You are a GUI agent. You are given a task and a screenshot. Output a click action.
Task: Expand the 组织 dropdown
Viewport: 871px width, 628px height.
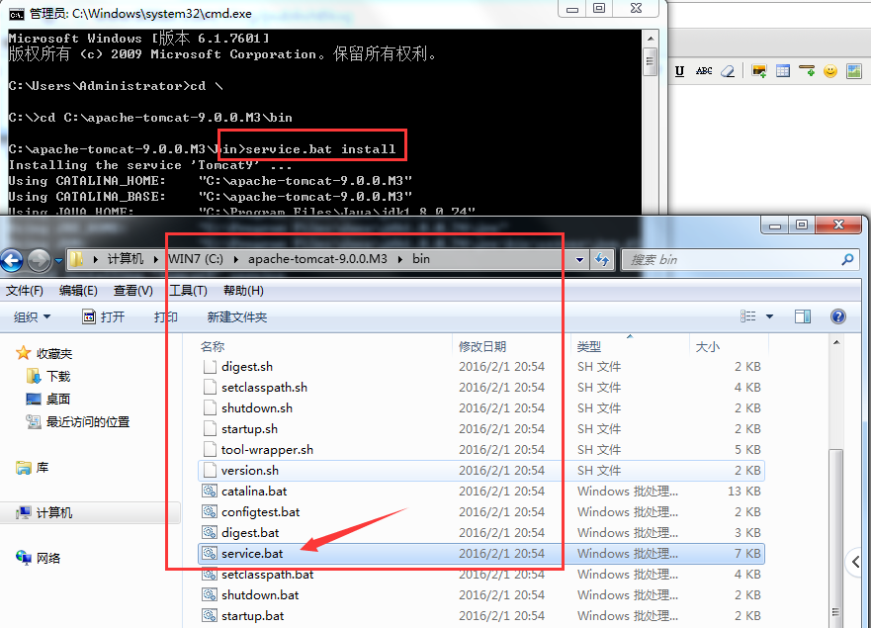click(x=33, y=316)
